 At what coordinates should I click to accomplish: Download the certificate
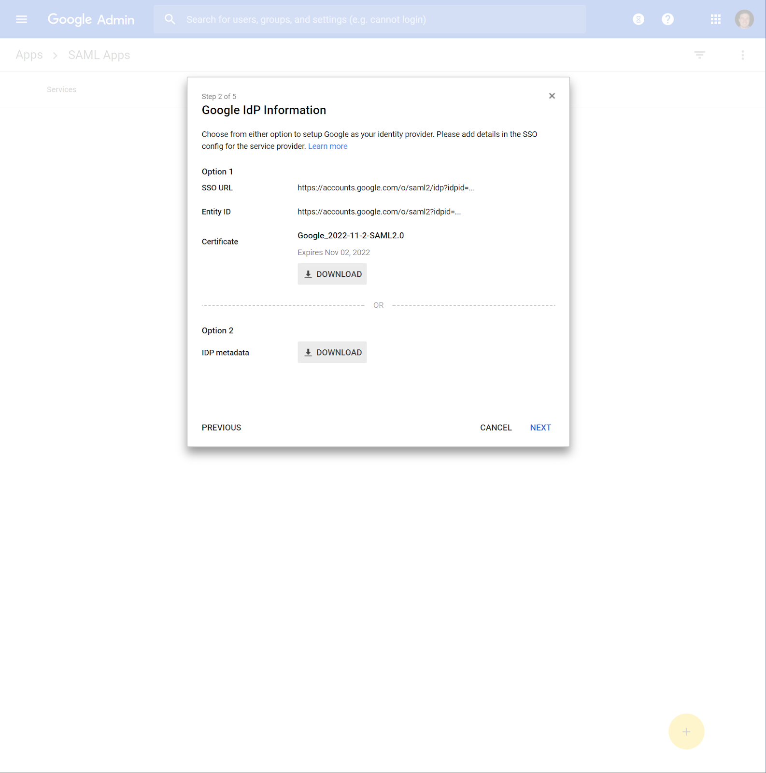tap(332, 274)
